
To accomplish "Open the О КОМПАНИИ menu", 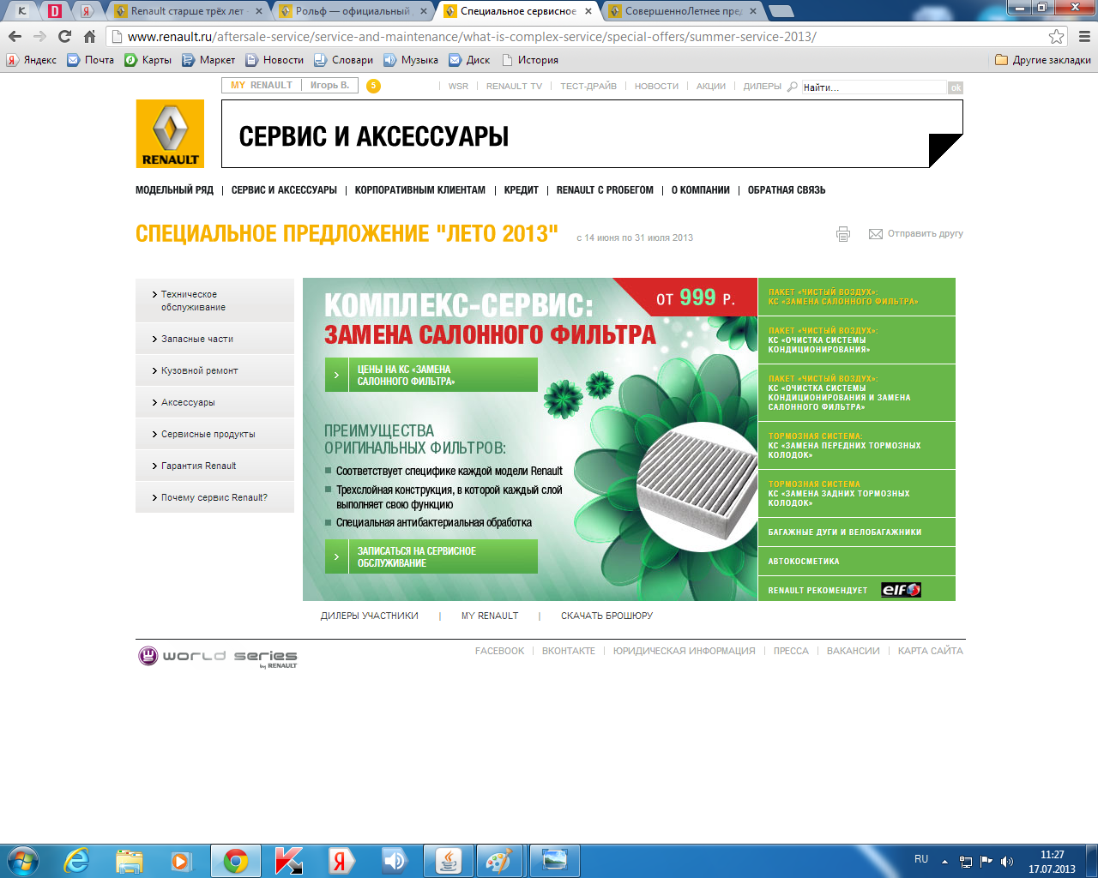I will coord(701,190).
